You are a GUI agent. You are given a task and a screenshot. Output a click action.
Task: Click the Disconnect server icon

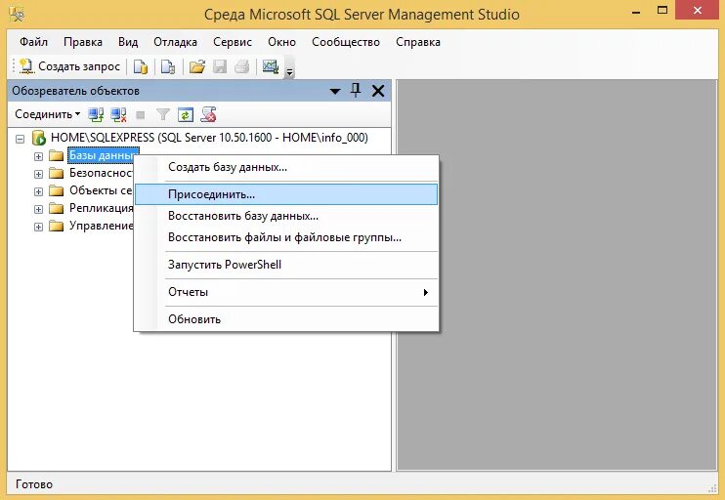pyautogui.click(x=118, y=114)
